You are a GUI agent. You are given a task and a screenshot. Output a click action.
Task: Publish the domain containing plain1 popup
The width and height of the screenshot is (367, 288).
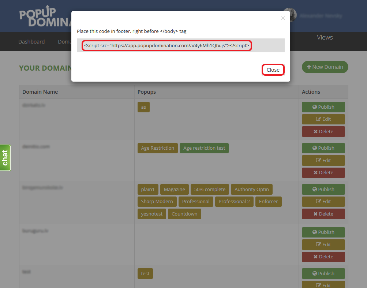point(323,190)
